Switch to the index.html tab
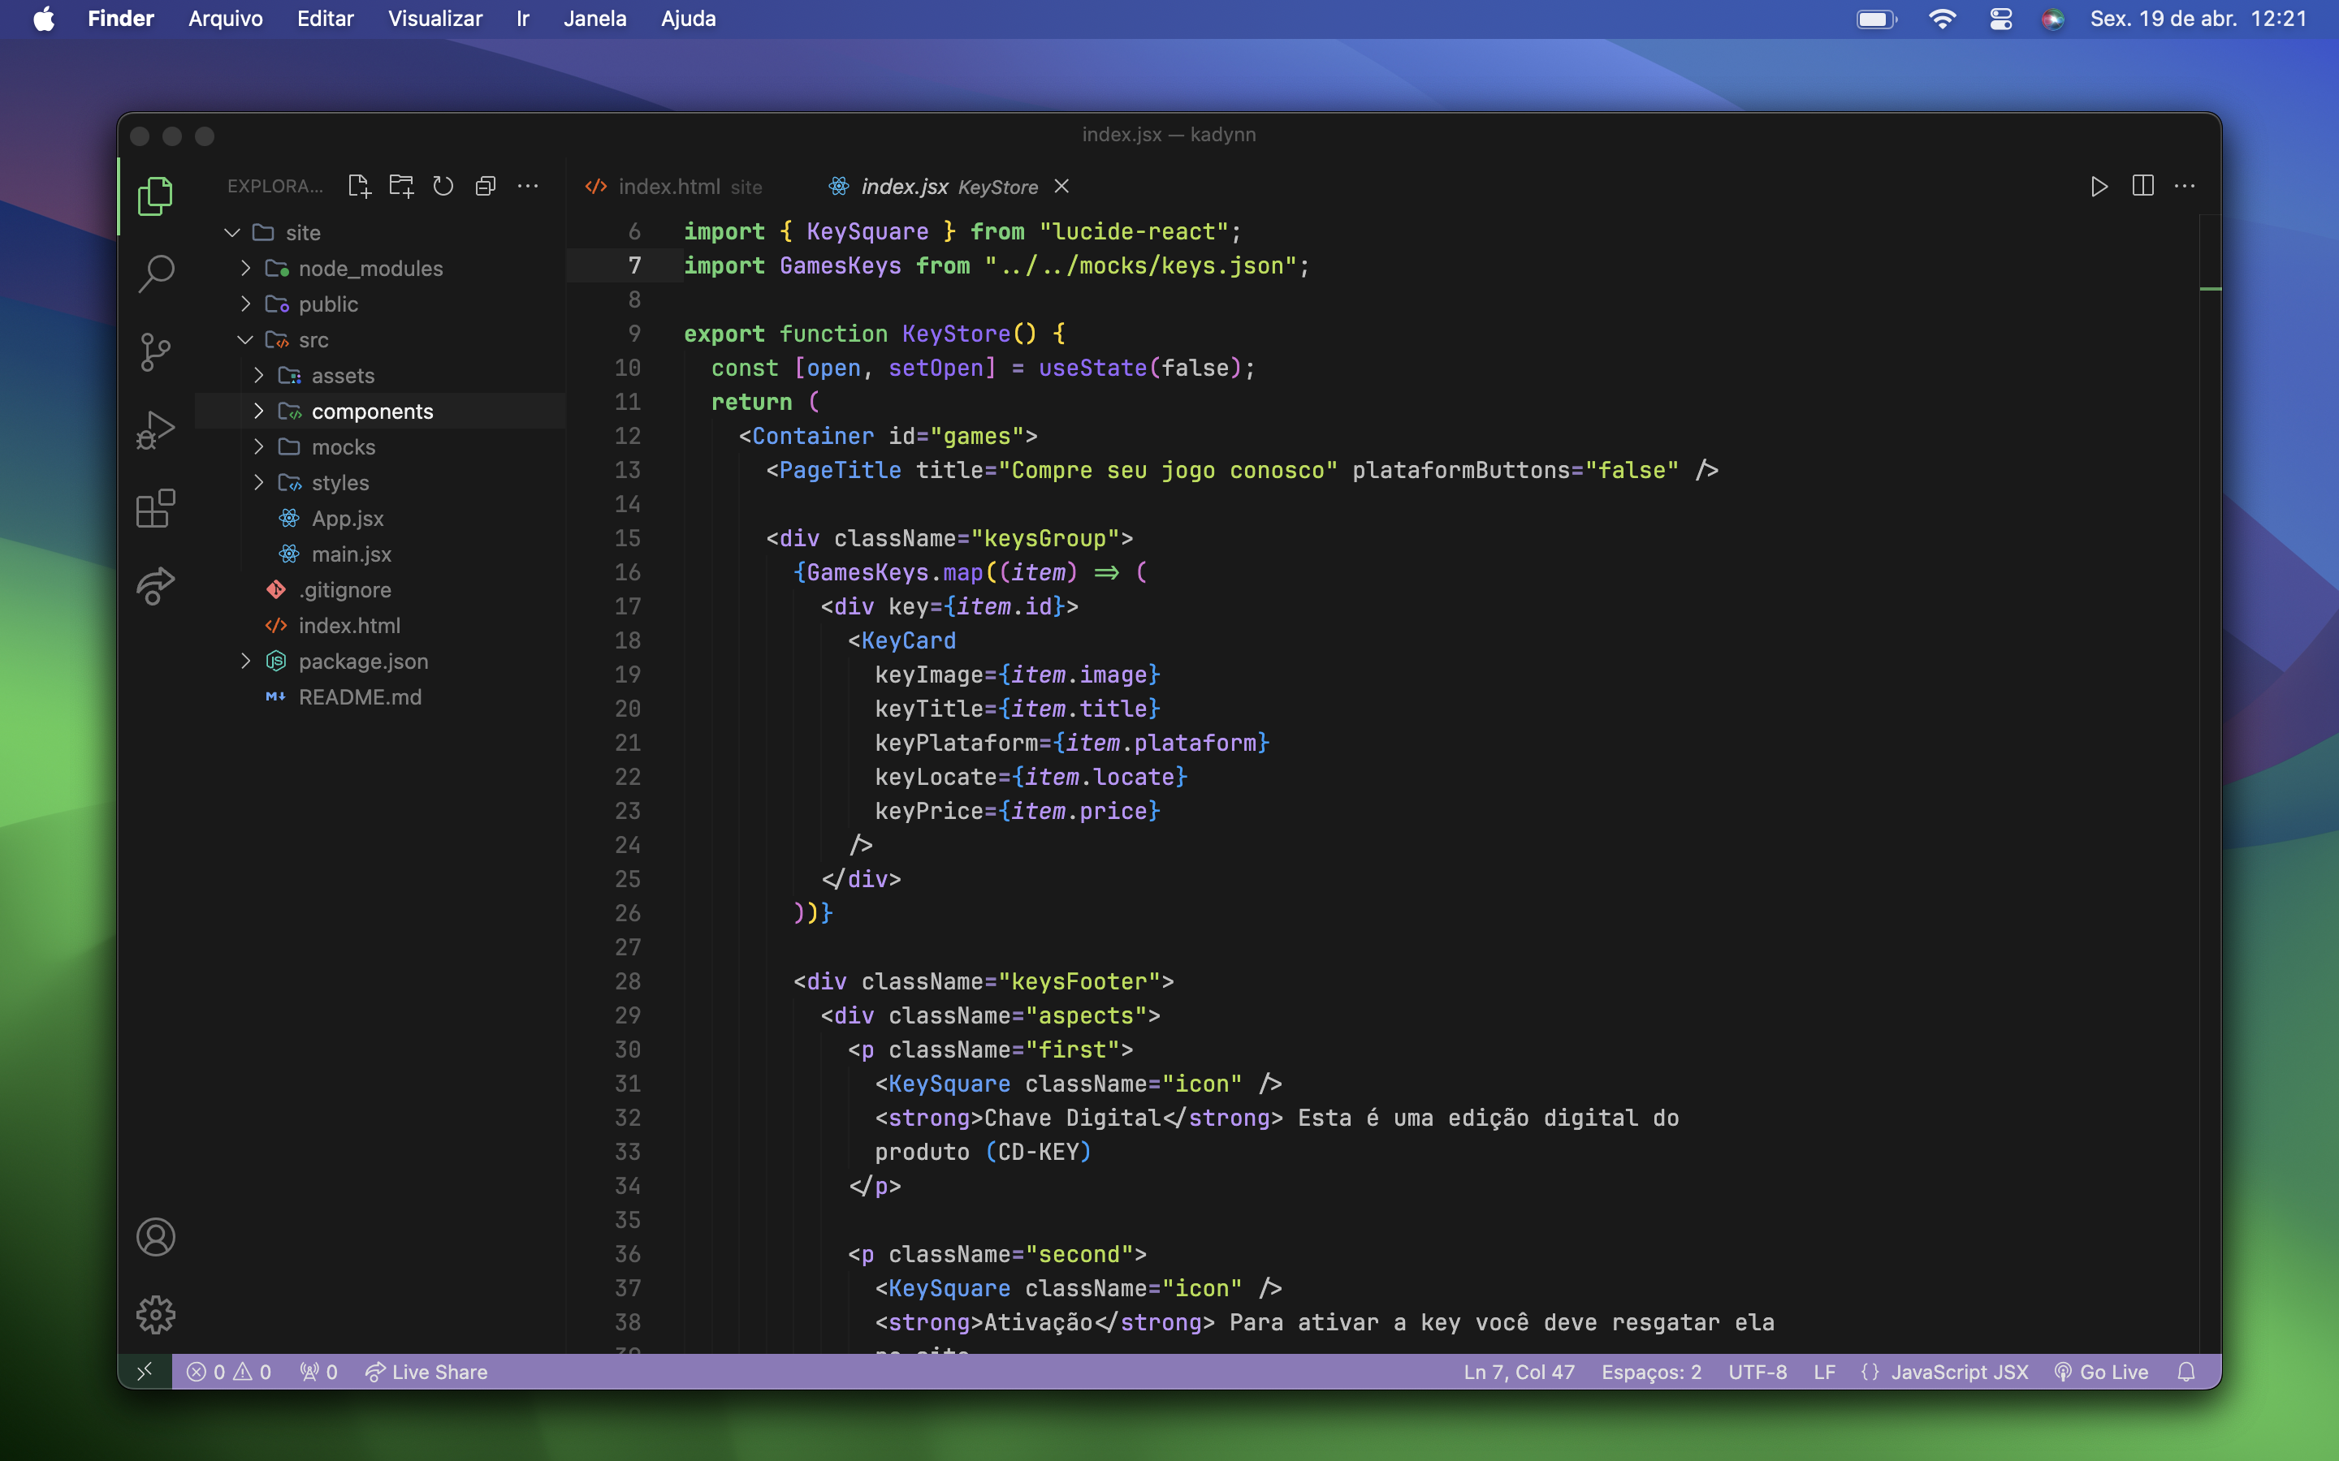 tap(670, 187)
